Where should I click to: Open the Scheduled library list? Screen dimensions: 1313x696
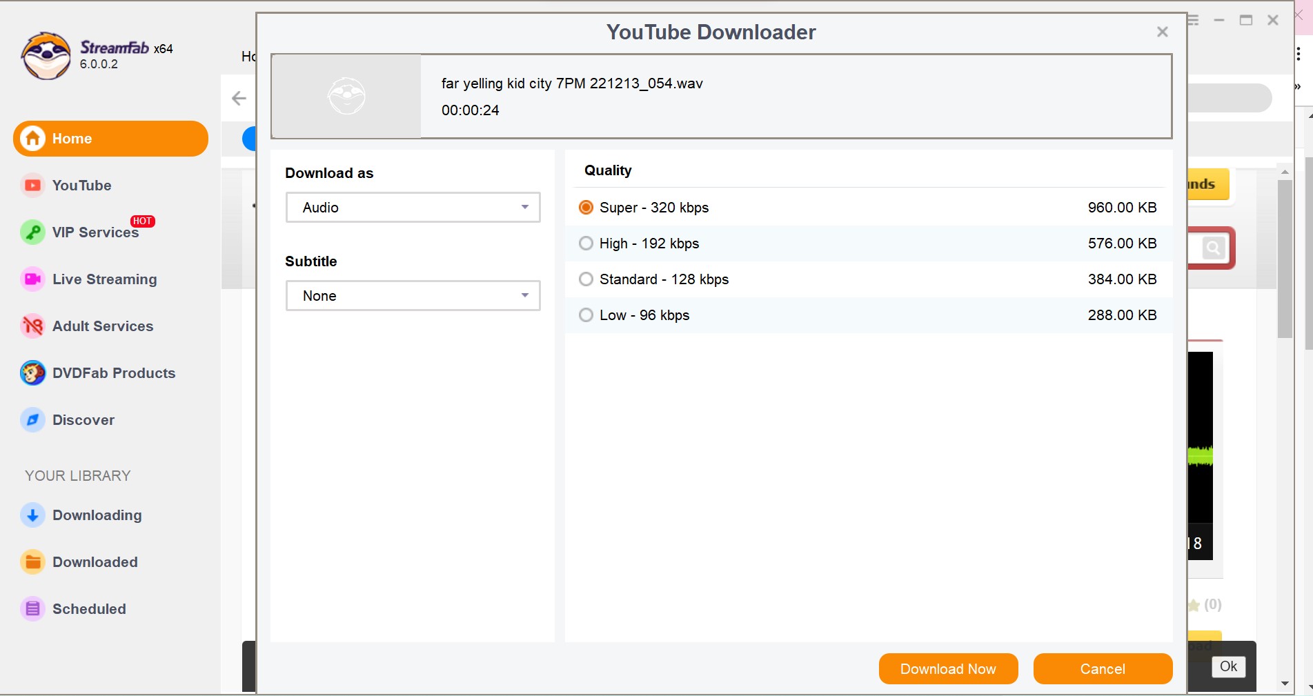[x=89, y=609]
